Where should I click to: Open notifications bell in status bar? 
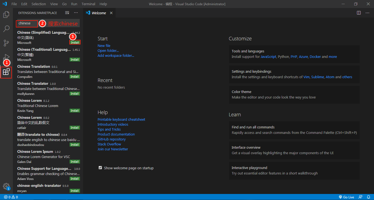tap(369, 197)
